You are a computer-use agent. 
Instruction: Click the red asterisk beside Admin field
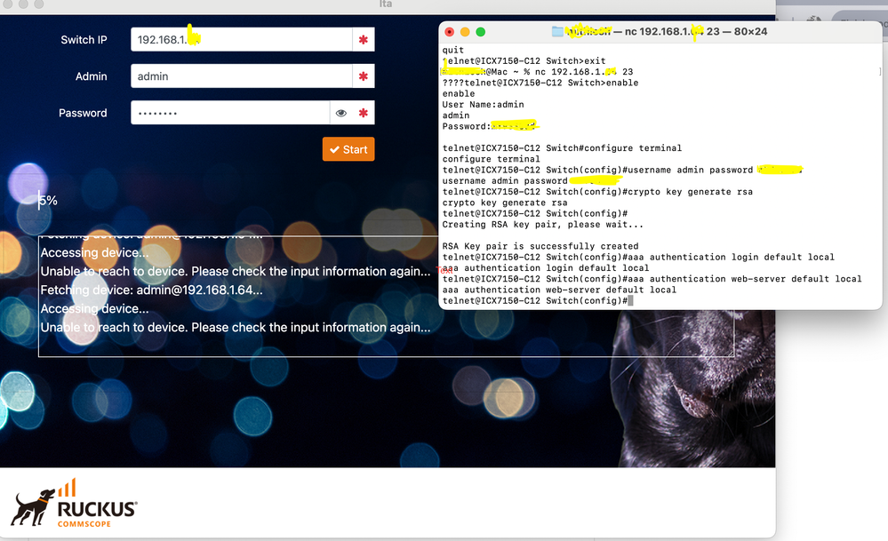coord(363,76)
